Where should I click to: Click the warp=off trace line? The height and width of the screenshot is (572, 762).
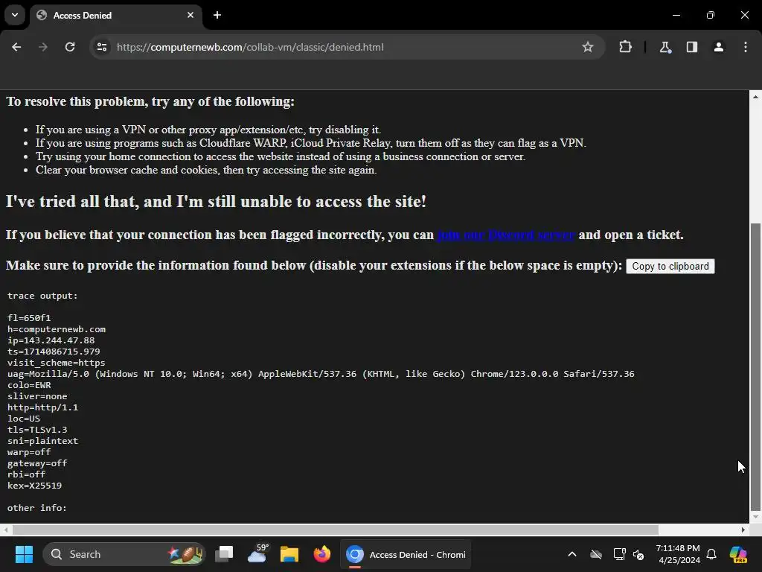tap(29, 452)
